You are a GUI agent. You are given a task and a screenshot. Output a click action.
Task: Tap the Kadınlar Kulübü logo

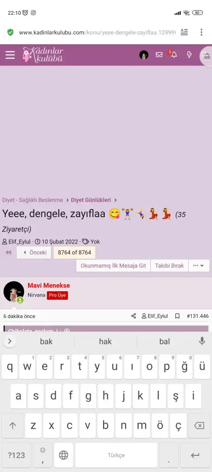coord(43,55)
